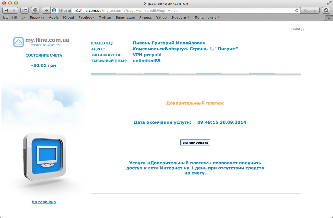Show Top Sites grid icon
This screenshot has height=218, width=333.
click(15, 17)
